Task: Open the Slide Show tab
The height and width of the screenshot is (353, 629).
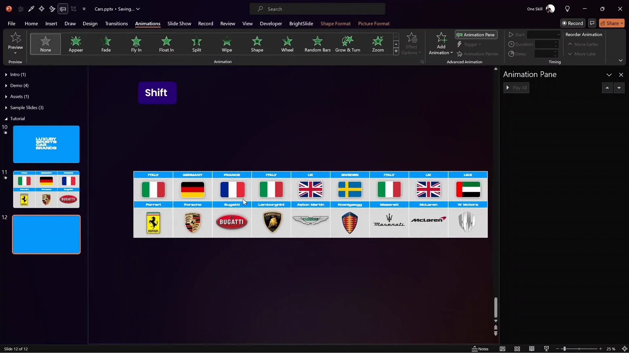Action: click(179, 24)
